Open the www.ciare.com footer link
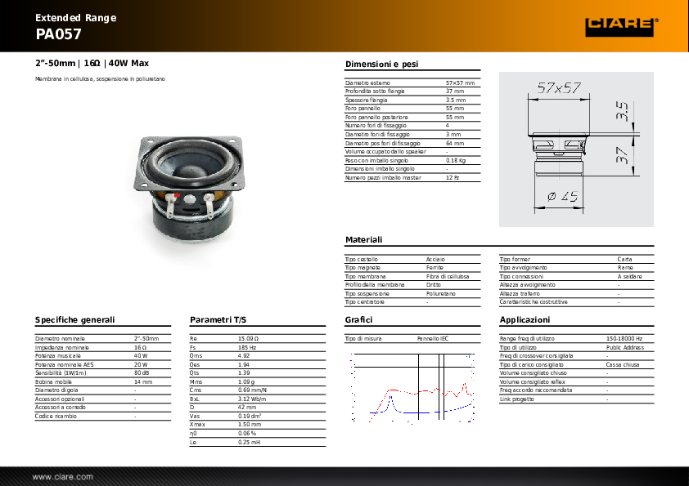 [x=62, y=477]
